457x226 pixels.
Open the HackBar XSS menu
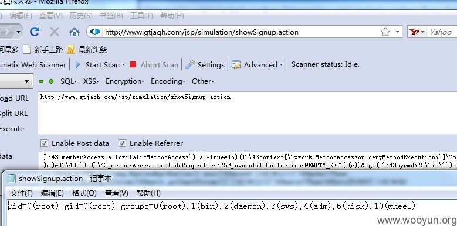91,81
